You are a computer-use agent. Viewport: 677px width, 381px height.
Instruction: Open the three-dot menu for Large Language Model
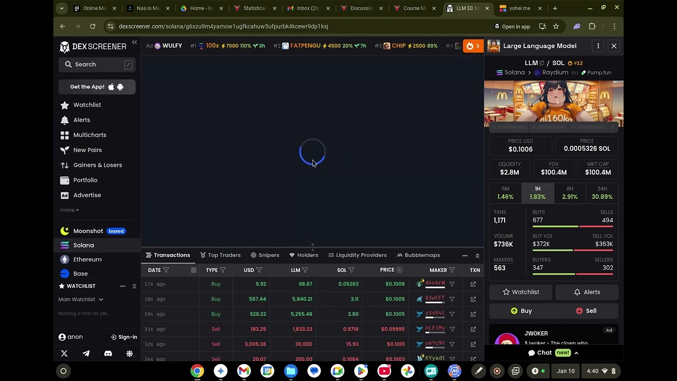click(x=598, y=46)
